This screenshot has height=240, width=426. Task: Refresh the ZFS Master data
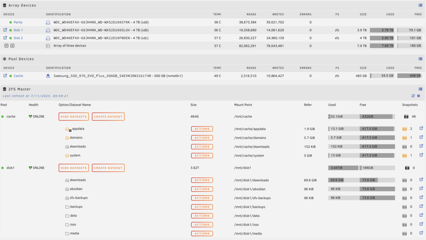point(413,95)
